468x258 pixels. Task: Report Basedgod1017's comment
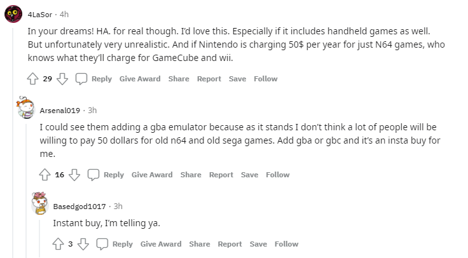click(x=230, y=244)
